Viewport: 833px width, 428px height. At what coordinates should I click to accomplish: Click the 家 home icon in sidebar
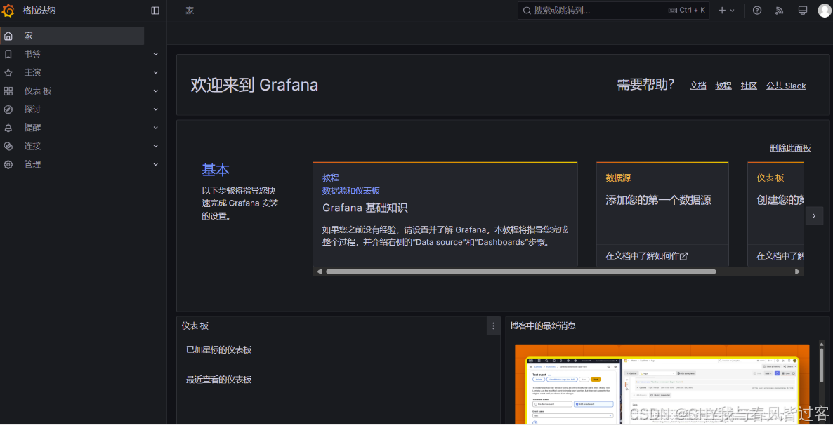click(8, 36)
